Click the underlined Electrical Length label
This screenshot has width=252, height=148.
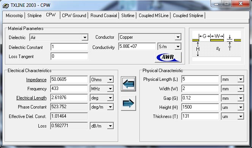tap(31, 98)
